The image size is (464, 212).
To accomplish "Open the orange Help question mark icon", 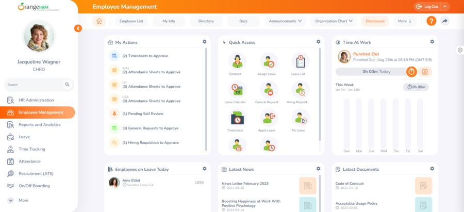I will point(432,21).
